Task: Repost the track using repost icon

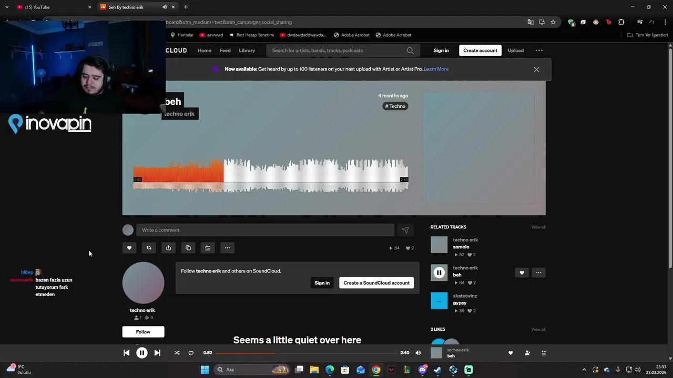Action: [149, 248]
